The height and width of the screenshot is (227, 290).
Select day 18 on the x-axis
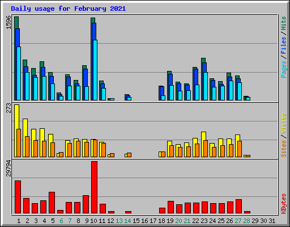tap(161, 221)
